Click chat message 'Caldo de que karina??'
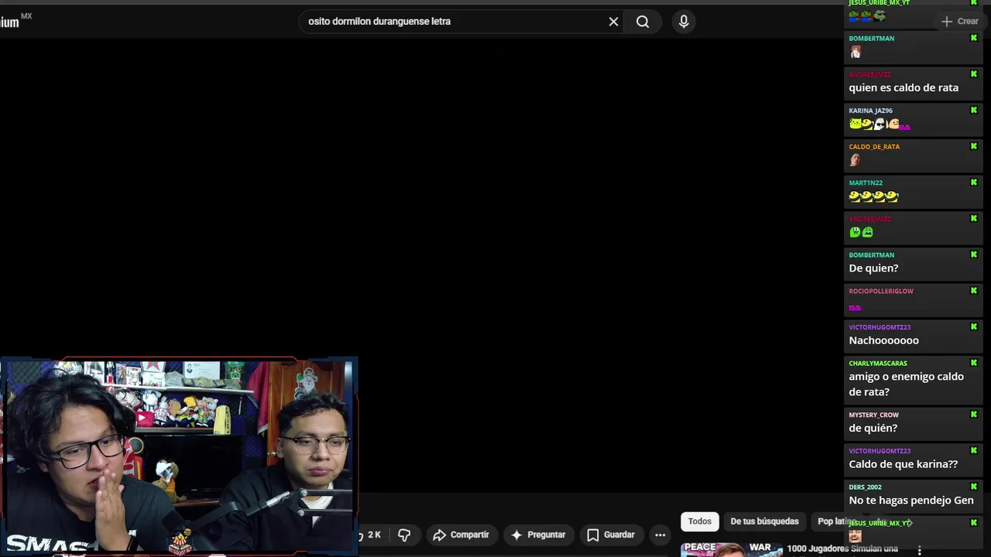This screenshot has height=557, width=991. click(x=903, y=464)
